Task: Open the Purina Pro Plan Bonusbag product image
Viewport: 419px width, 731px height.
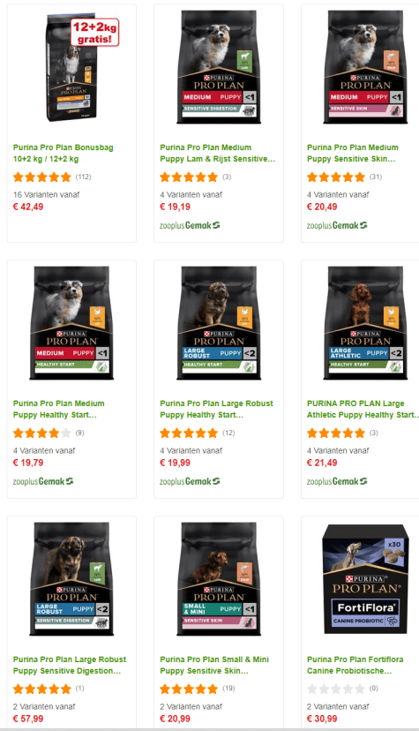Action: click(72, 68)
